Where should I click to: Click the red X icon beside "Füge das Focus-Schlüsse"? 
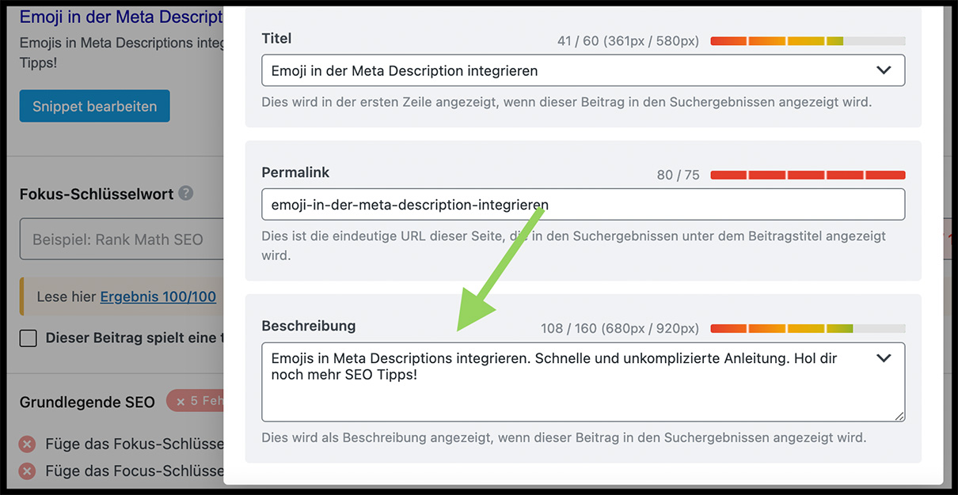(x=28, y=471)
